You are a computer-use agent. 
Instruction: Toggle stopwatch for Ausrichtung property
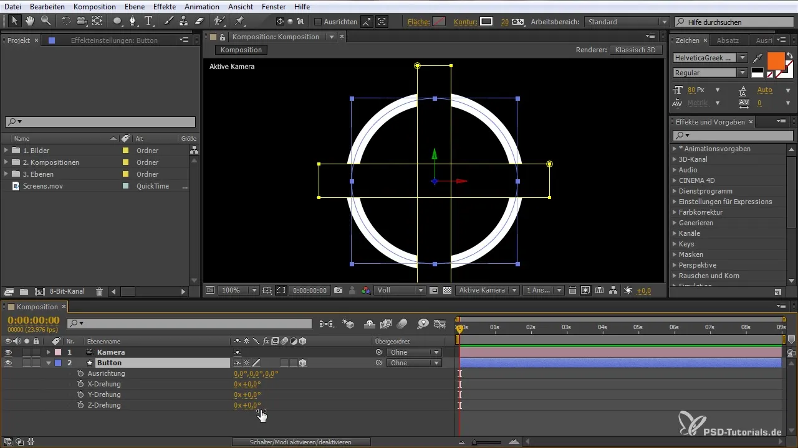(80, 373)
